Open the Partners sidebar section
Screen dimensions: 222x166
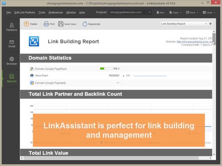(x=11, y=27)
